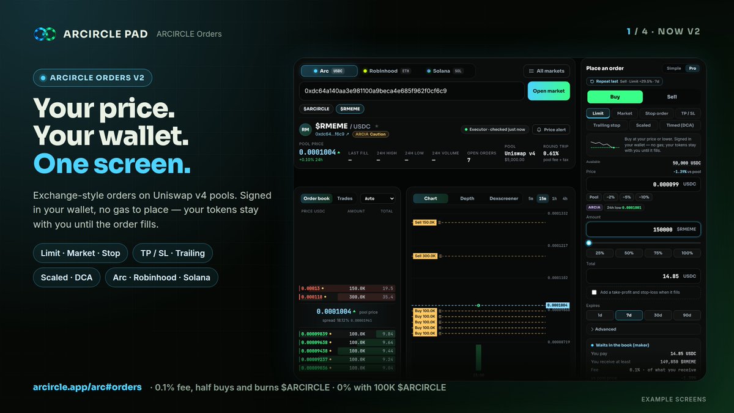
Task: Click the bell icon in Price alert
Action: point(538,130)
